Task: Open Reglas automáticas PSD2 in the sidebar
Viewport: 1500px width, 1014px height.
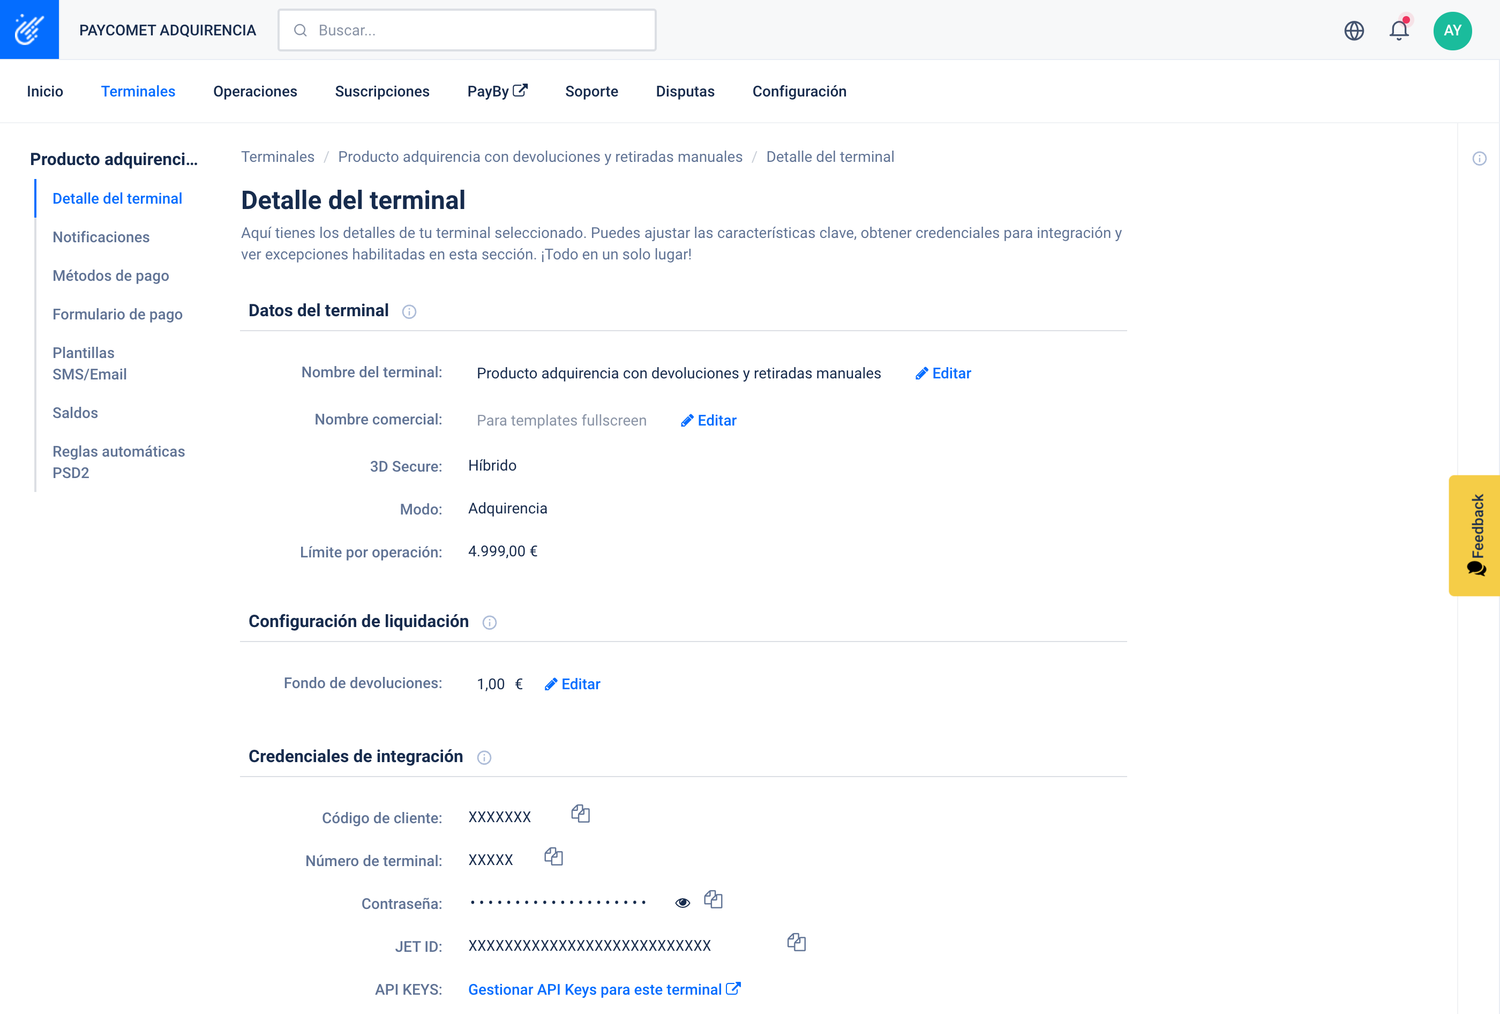Action: pos(119,462)
